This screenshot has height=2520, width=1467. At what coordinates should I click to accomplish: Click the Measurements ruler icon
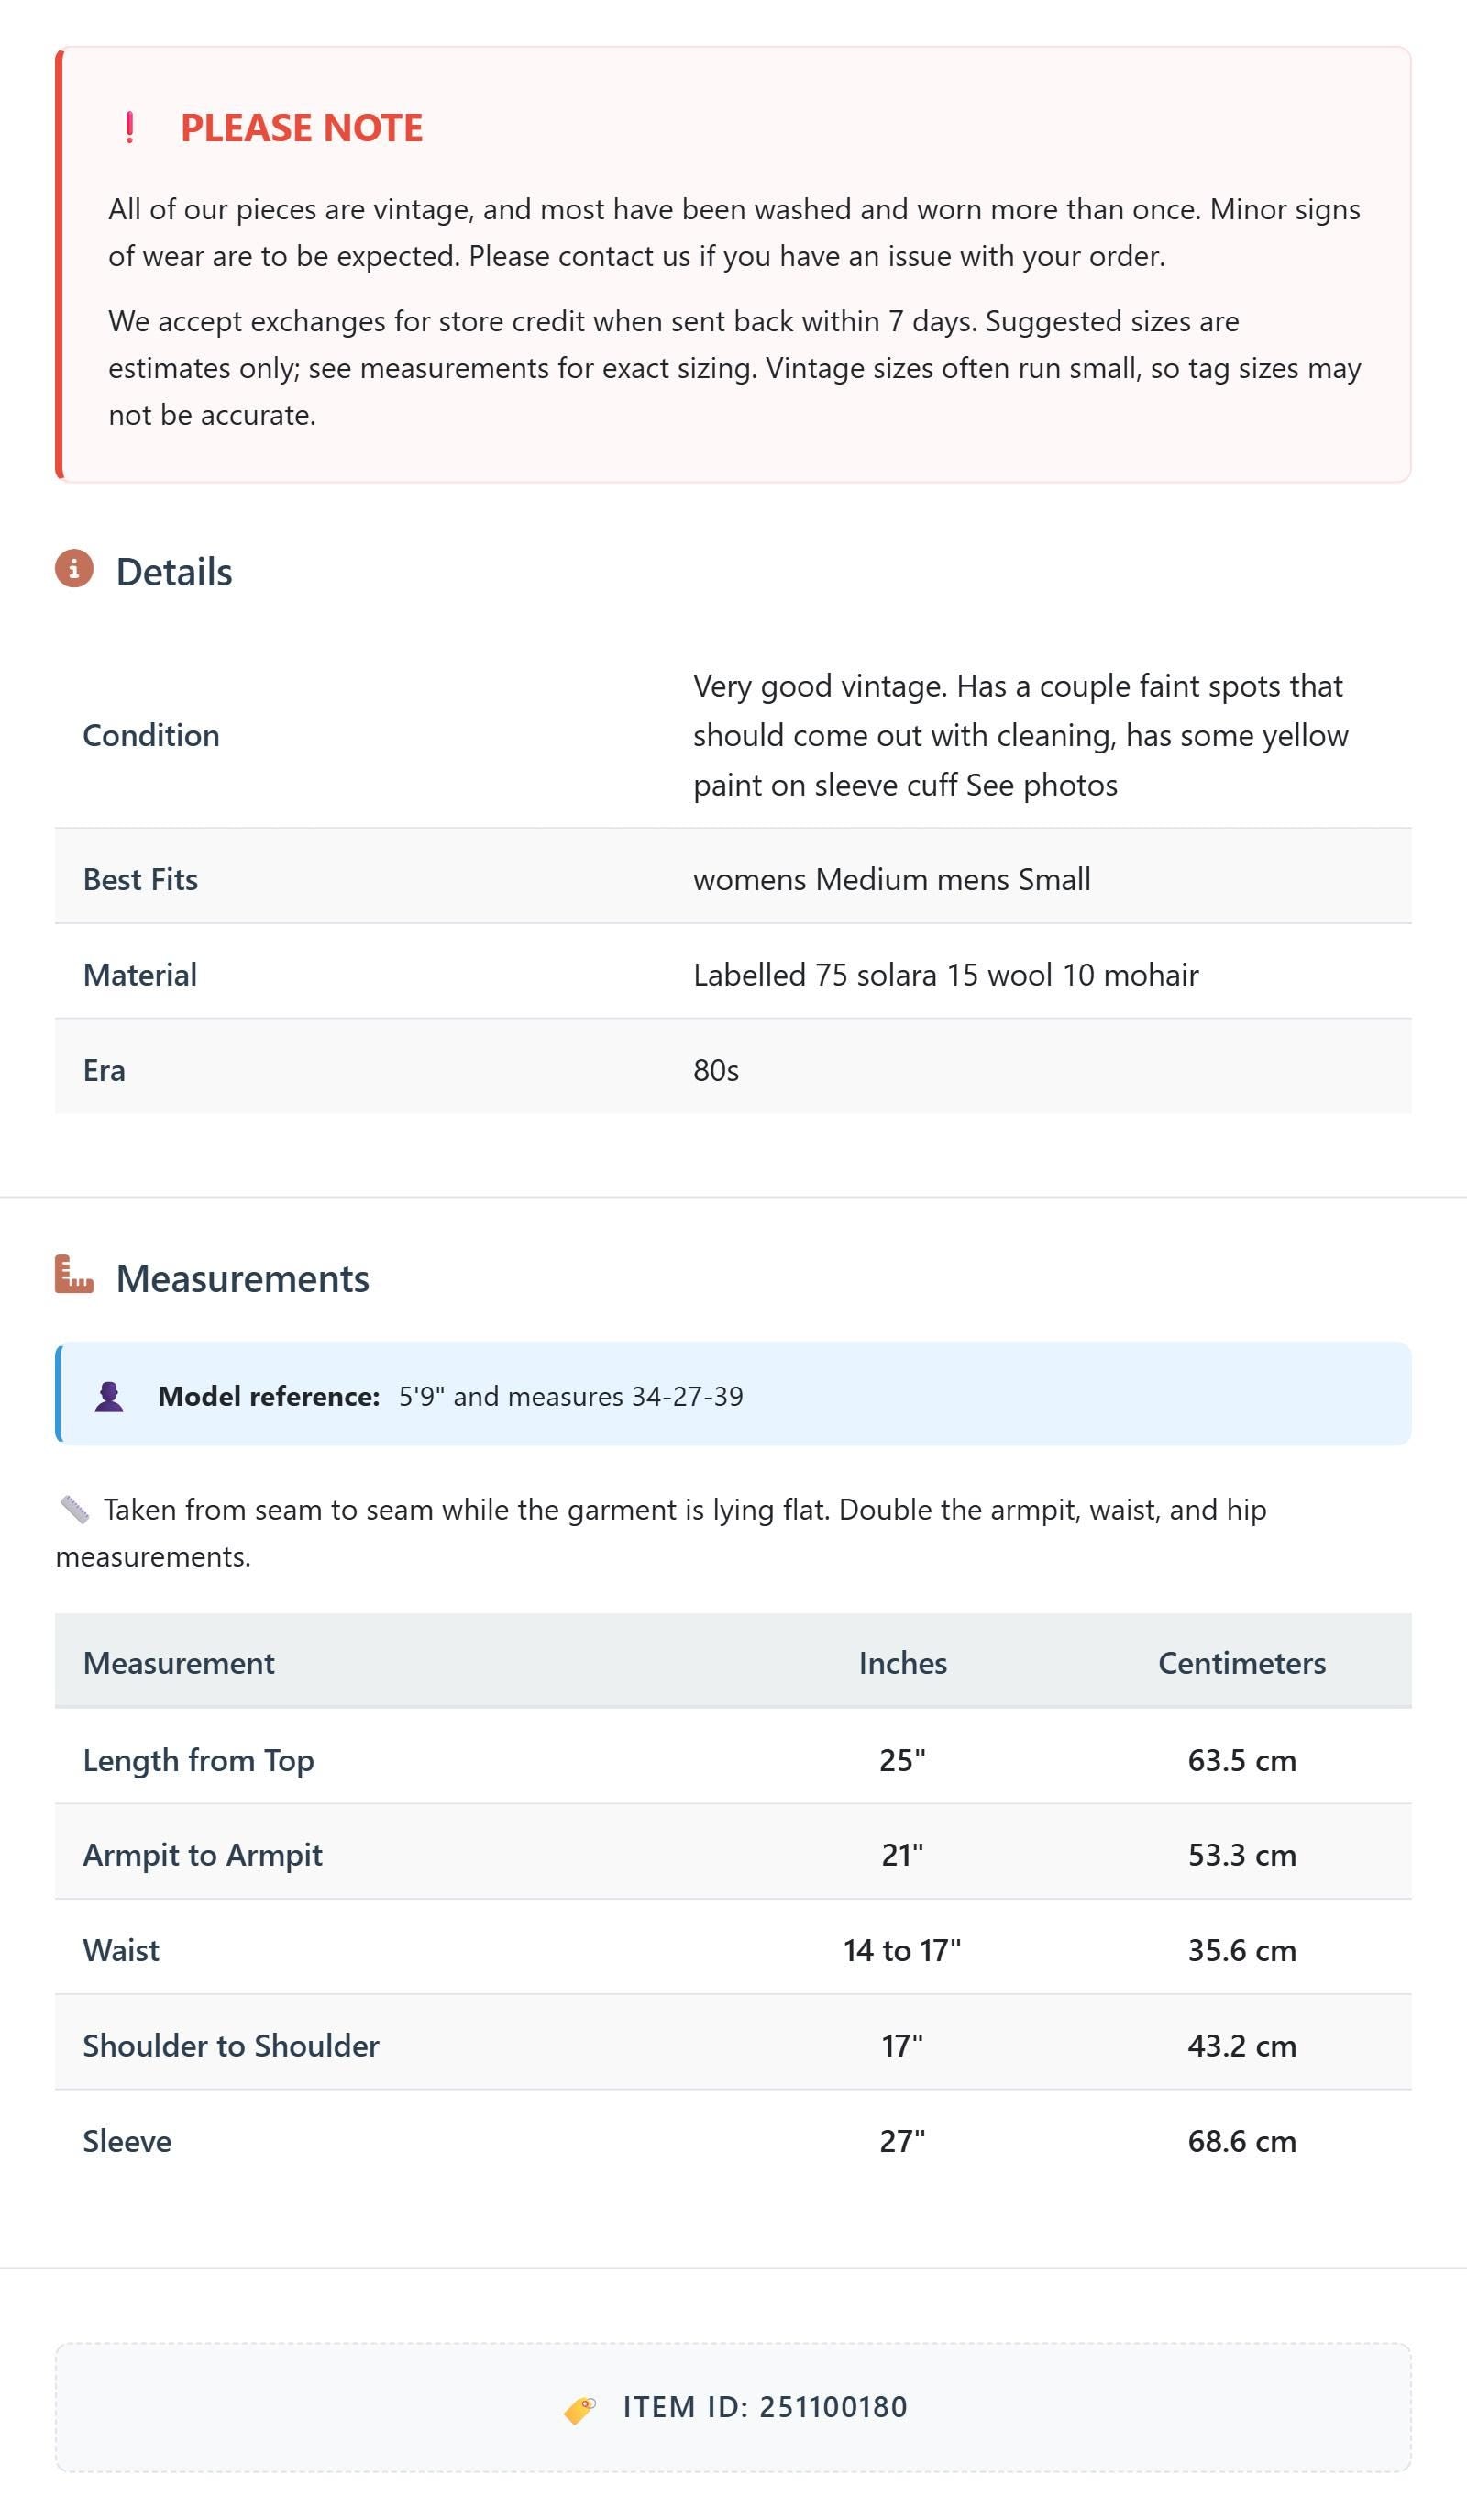click(x=74, y=1275)
